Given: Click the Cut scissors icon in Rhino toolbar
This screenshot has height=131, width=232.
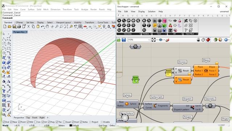Looking at the screenshot, I should (28, 27).
